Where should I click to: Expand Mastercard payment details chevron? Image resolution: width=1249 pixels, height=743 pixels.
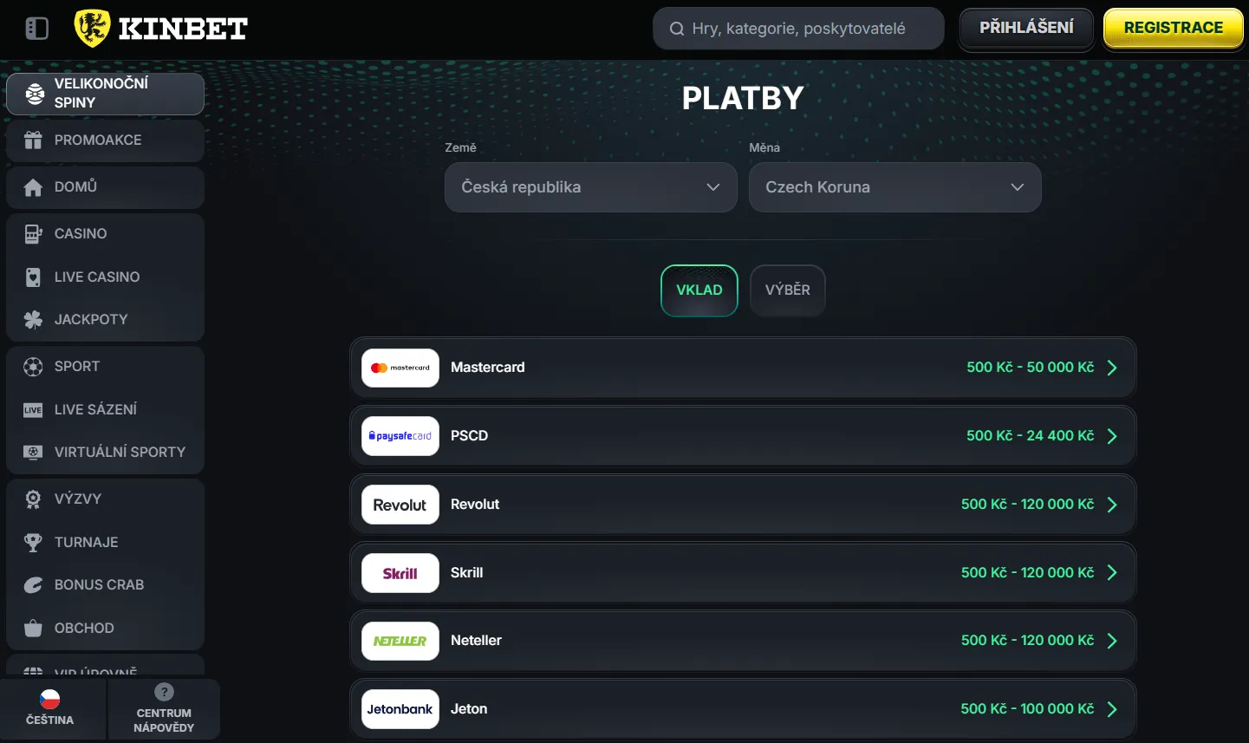pyautogui.click(x=1112, y=367)
